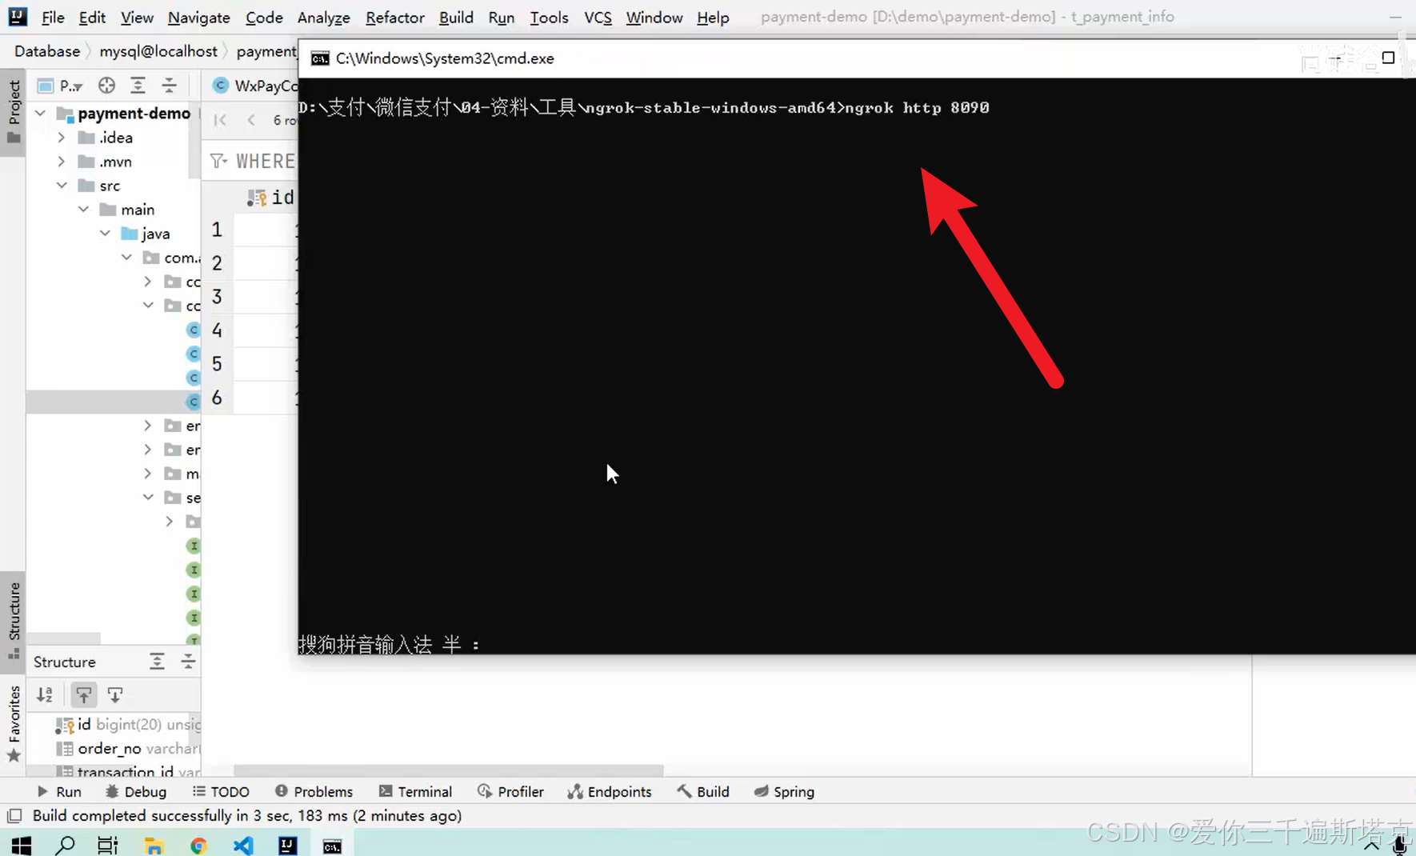The image size is (1416, 856).
Task: Switch to Chrome on taskbar
Action: 198,845
